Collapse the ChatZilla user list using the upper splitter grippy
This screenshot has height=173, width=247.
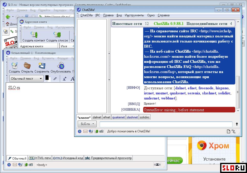109,53
